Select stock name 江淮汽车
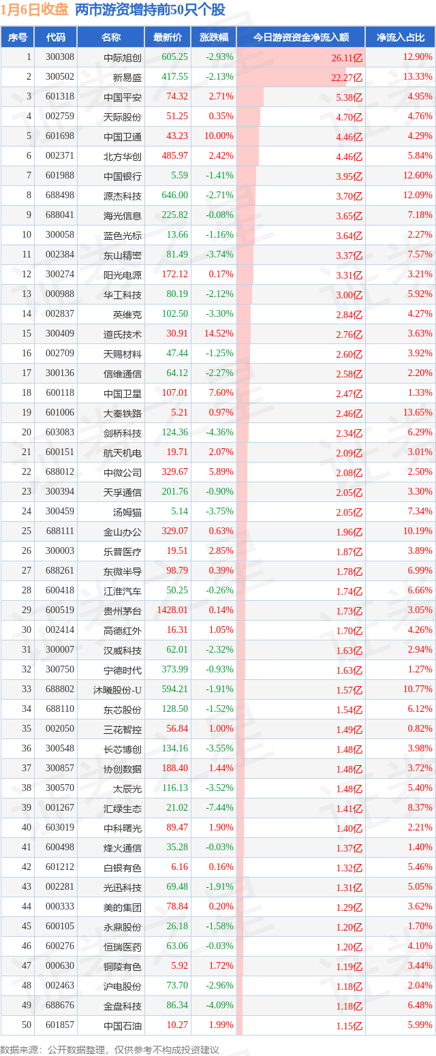Screen dimensions: 436x1056 click(x=123, y=591)
